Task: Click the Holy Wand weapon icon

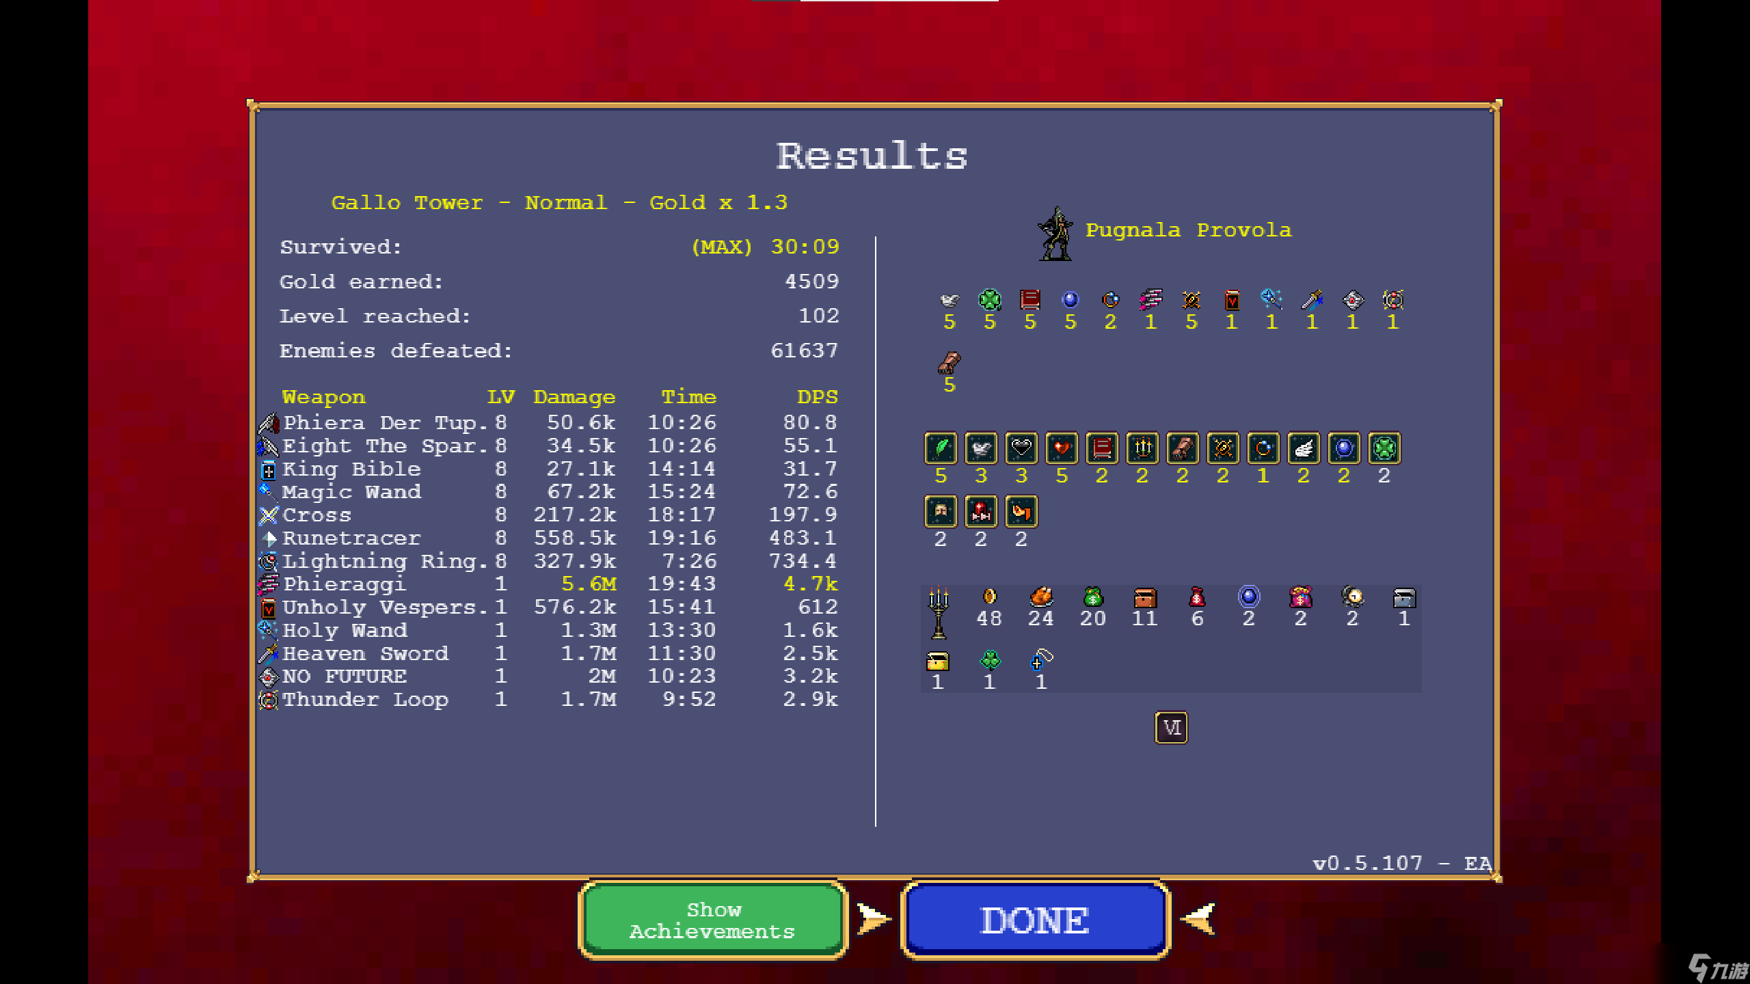Action: click(x=267, y=631)
